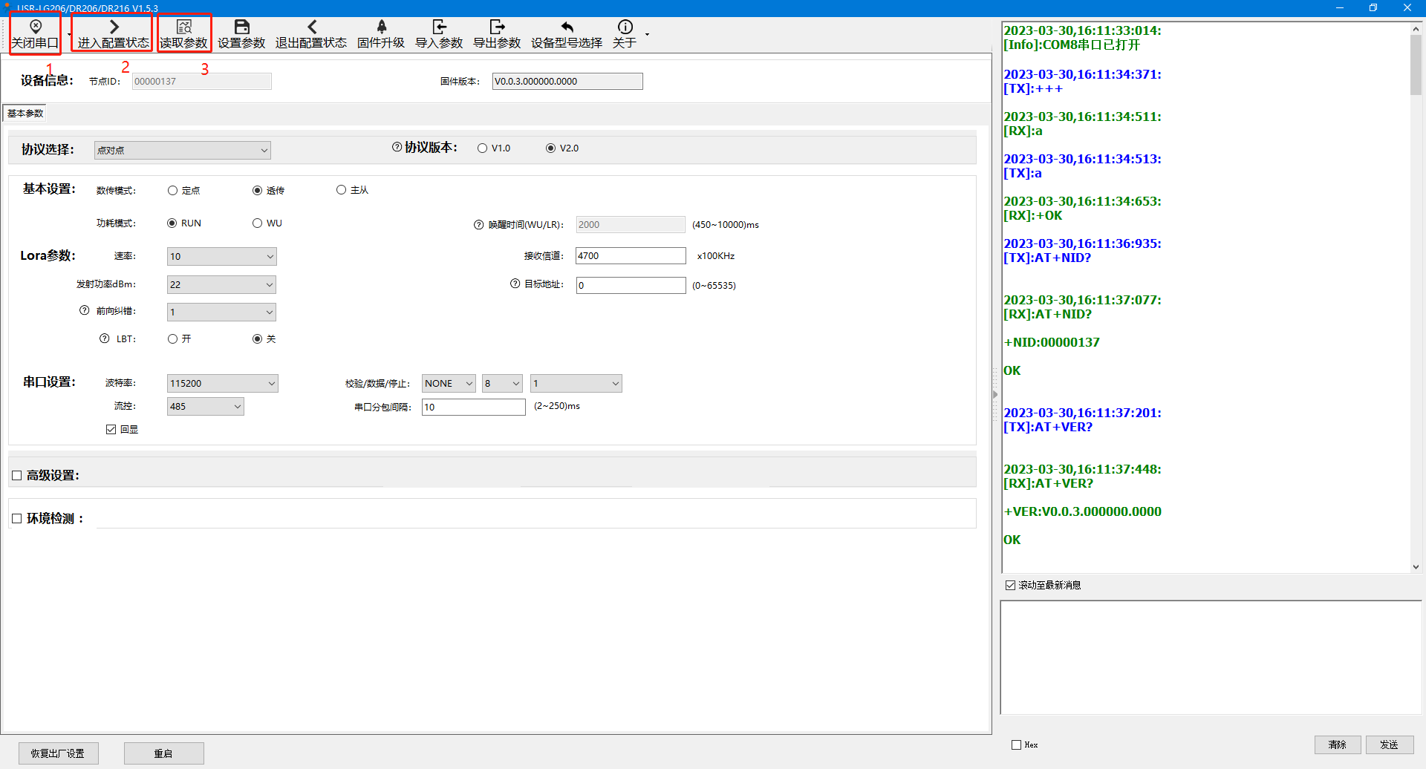Viewport: 1426px width, 769px height.
Task: Click the 节点ID field showing 00000137
Action: [202, 81]
